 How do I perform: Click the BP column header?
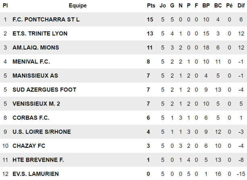coord(206,6)
